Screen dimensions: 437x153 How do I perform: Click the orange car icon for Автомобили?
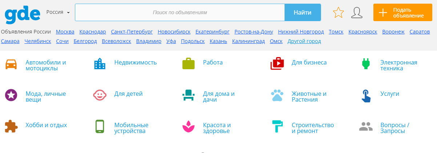pos(11,64)
